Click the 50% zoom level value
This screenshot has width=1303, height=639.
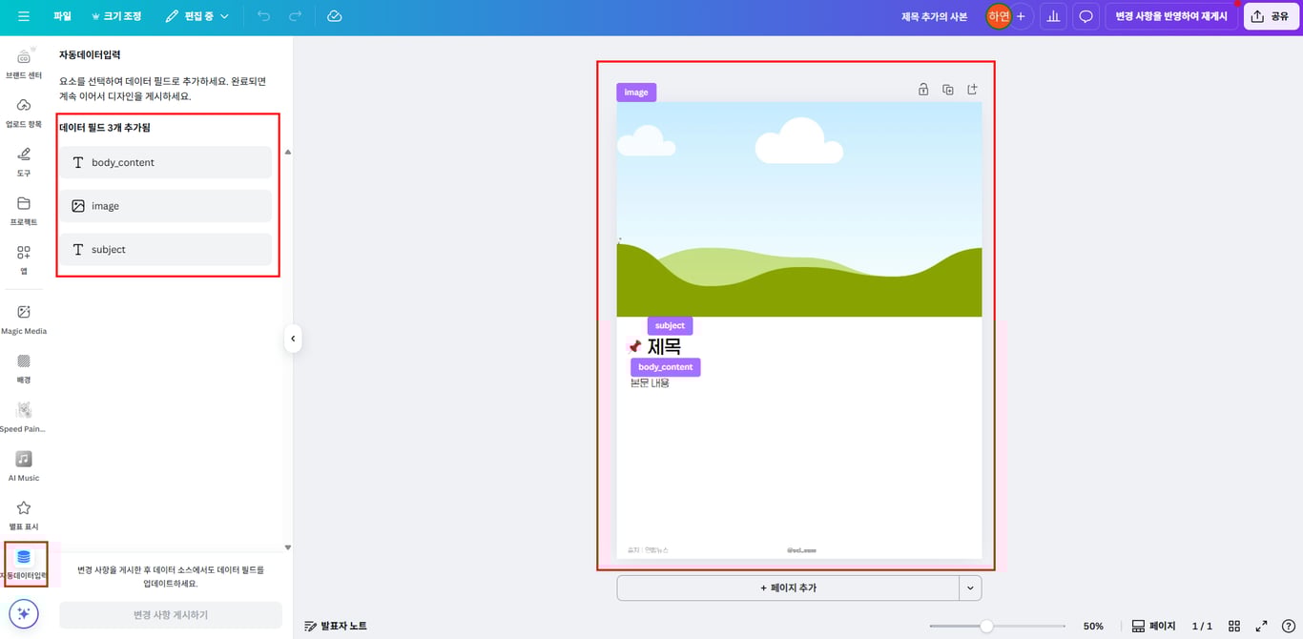pos(1093,627)
